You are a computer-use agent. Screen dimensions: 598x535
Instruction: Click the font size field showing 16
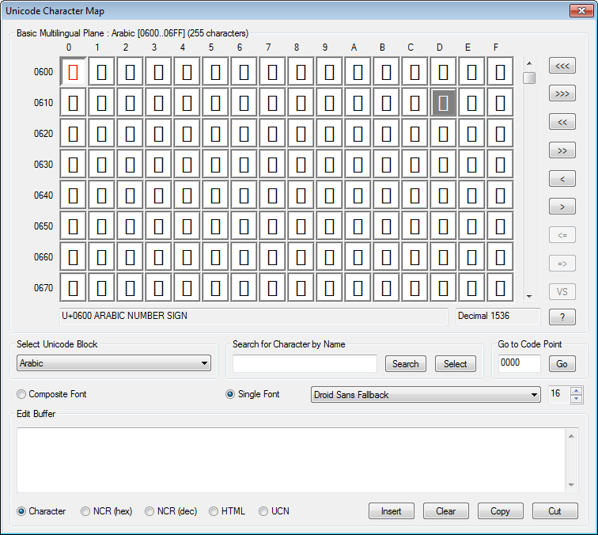coord(559,394)
